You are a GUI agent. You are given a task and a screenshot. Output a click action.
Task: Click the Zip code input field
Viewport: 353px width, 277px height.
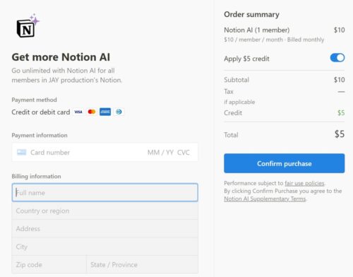coord(49,264)
